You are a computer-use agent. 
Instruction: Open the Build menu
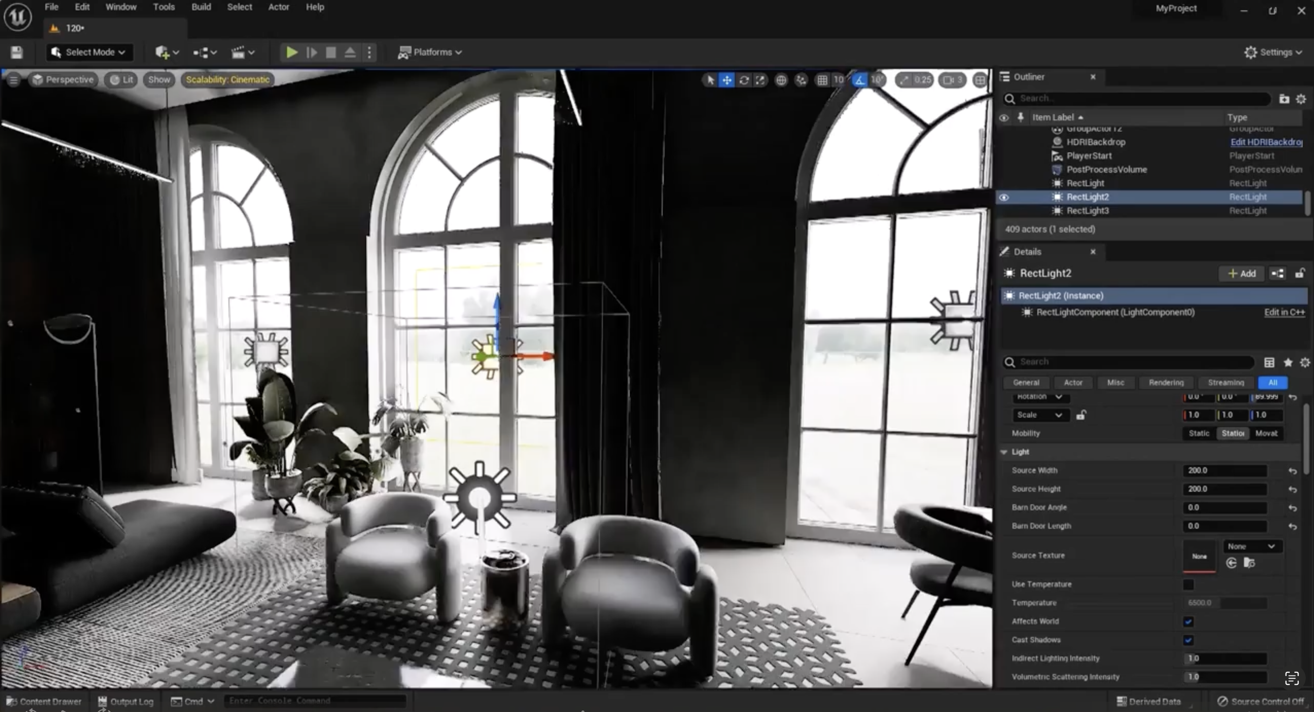(201, 7)
